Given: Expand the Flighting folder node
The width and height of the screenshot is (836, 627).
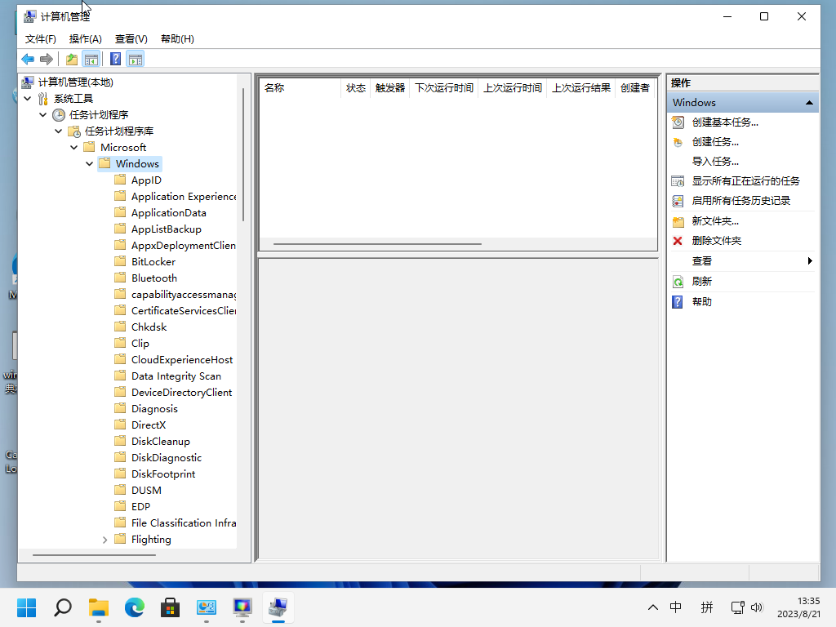Looking at the screenshot, I should click(x=105, y=540).
